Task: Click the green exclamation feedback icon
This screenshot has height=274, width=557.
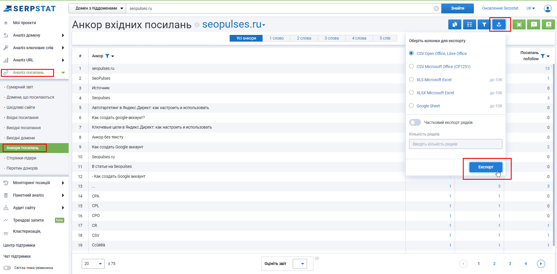Action: [534, 24]
